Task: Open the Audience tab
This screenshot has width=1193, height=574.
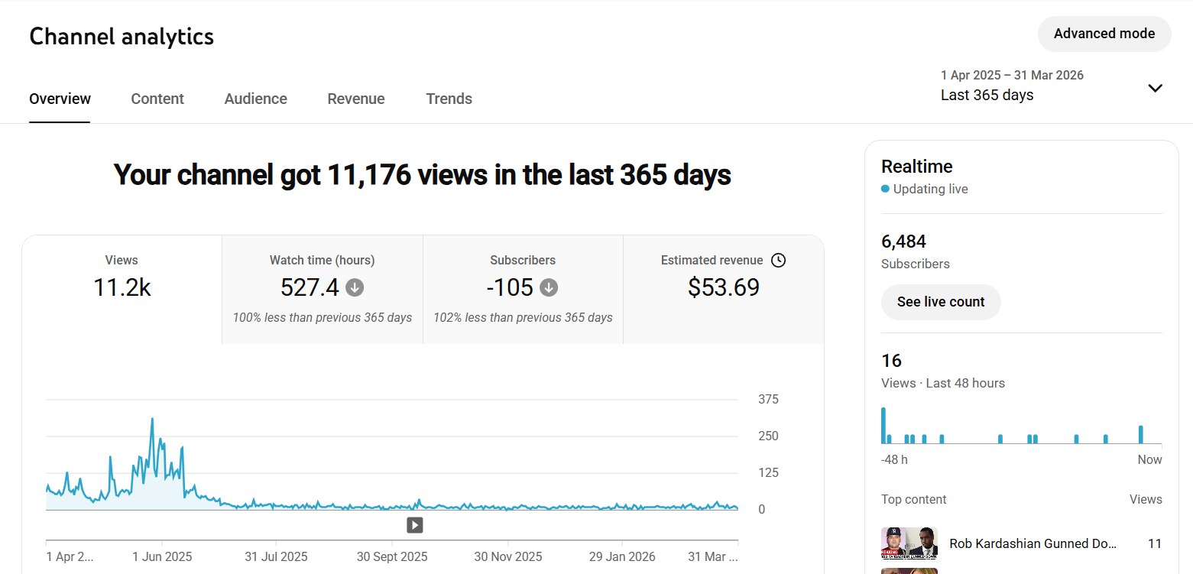Action: pyautogui.click(x=255, y=99)
